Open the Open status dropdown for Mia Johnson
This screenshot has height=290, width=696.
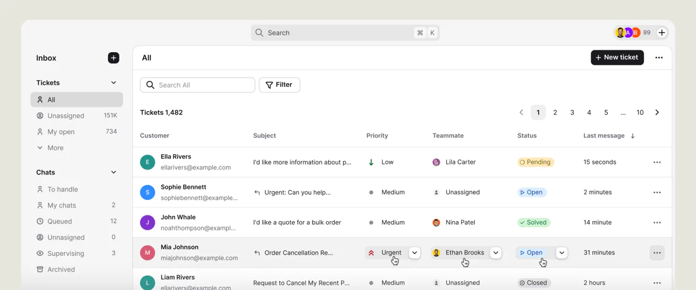[x=562, y=253]
